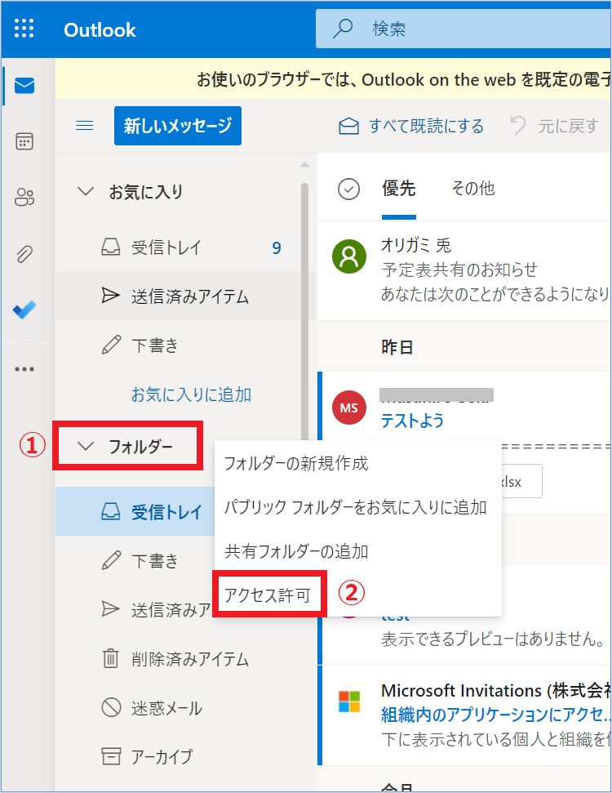
Task: Open the Calendar module in sidebar
Action: pos(24,141)
